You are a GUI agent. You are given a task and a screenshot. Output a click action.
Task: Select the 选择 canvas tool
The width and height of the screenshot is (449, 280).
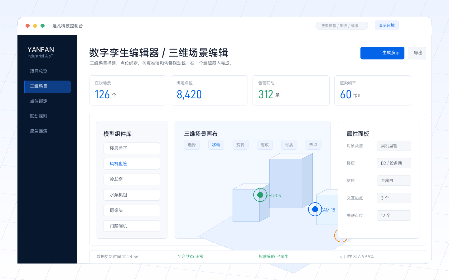192,145
